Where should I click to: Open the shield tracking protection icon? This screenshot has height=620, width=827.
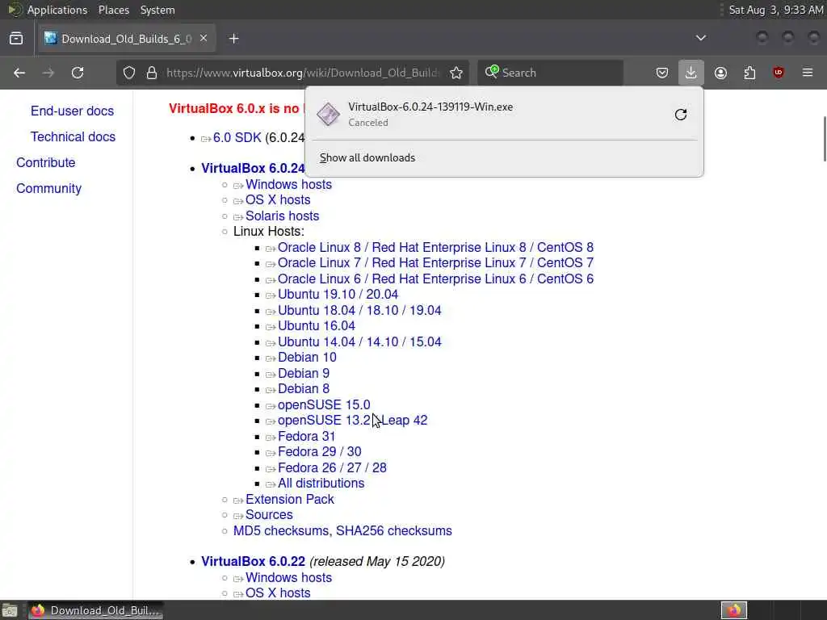tap(129, 73)
